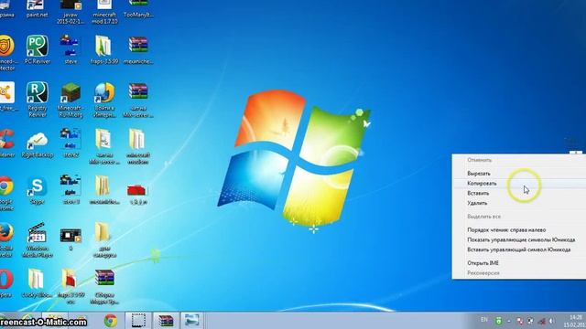Launch the Registry Reviver shortcut
Image resolution: width=586 pixels, height=329 pixels.
(x=37, y=100)
